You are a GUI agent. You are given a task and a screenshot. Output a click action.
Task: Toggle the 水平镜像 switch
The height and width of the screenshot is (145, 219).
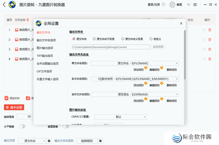pyautogui.click(x=22, y=126)
